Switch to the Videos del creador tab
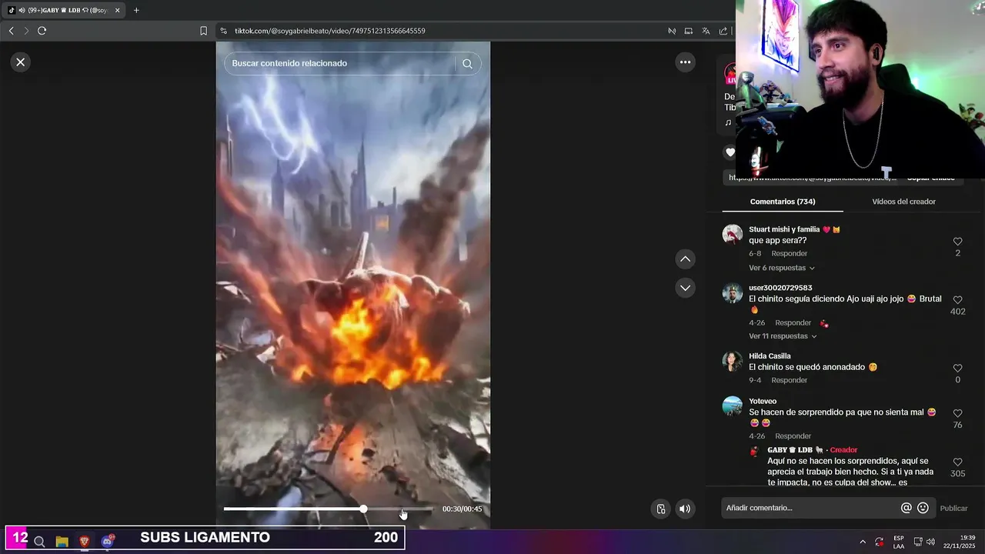 coord(903,202)
